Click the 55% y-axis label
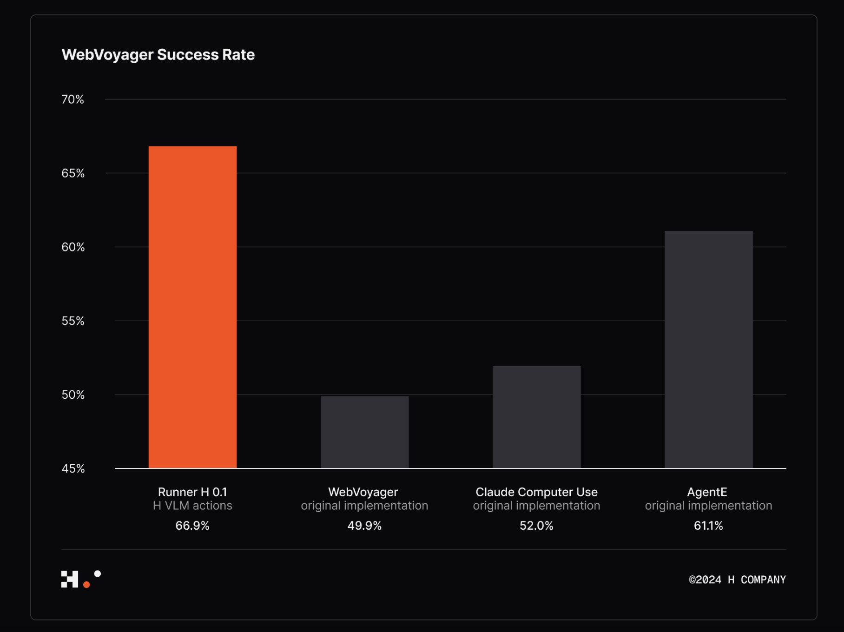Screen dimensions: 844x632 73,321
